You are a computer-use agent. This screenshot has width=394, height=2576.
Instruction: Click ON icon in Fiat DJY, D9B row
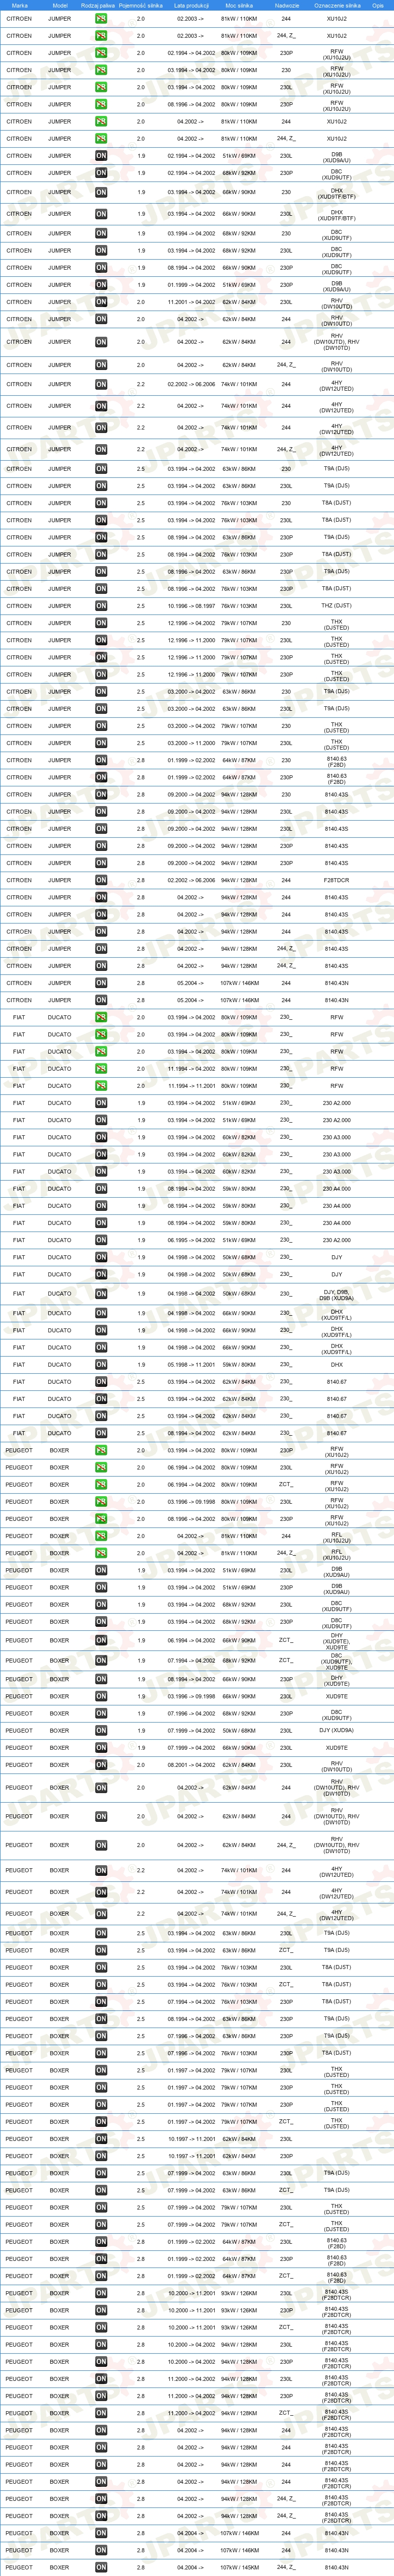point(101,1293)
